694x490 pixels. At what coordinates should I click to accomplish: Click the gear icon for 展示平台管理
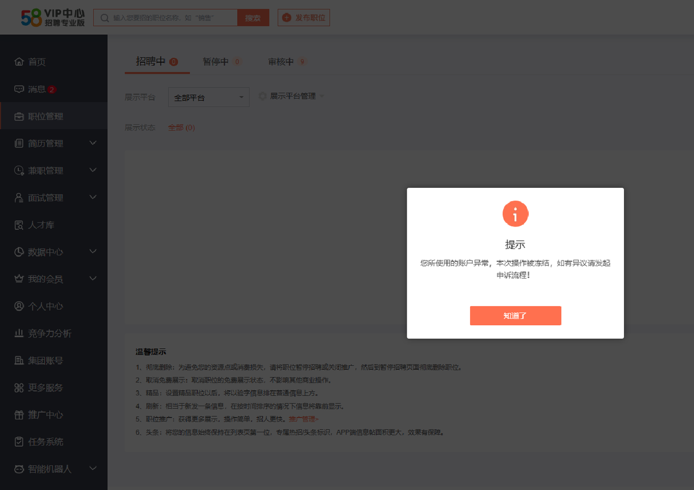(263, 96)
